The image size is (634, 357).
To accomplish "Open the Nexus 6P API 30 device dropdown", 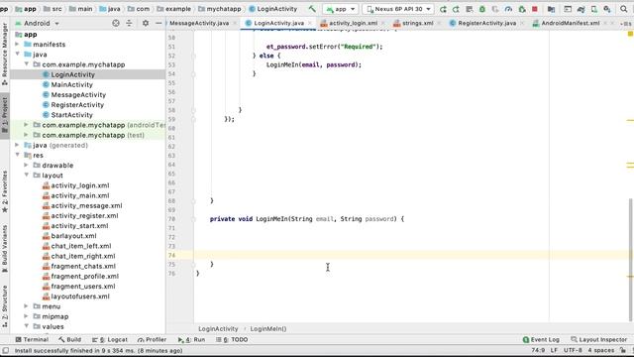I will pos(398,9).
